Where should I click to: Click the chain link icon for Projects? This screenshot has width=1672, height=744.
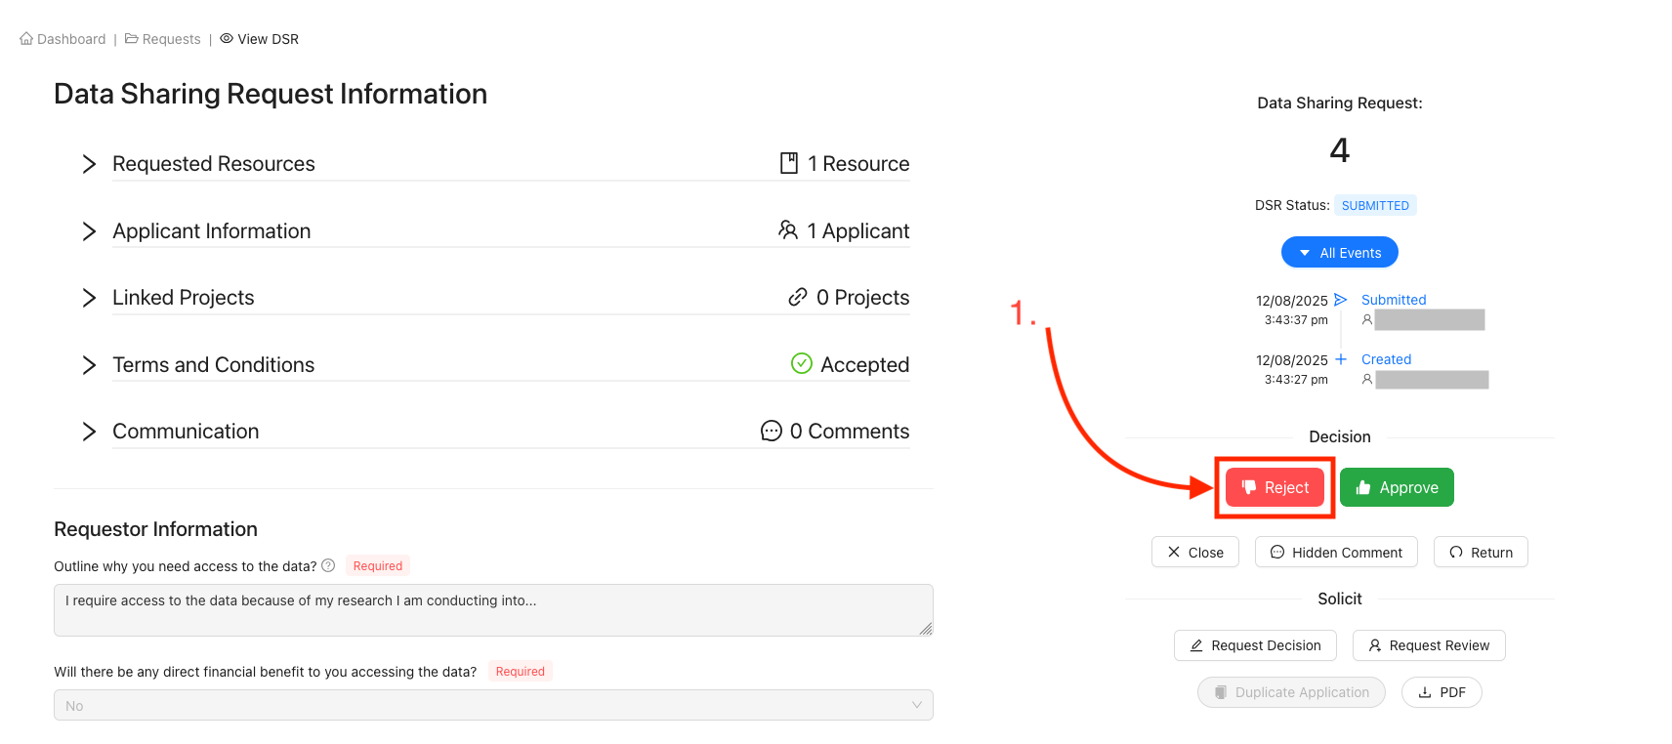pyautogui.click(x=798, y=297)
